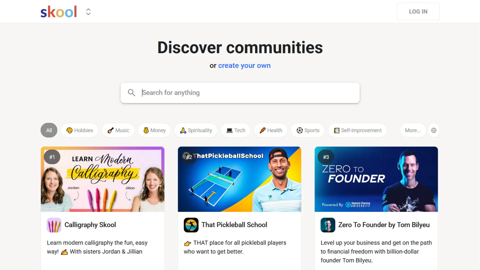This screenshot has width=480, height=270.
Task: Select the Music category filter
Action: pyautogui.click(x=118, y=130)
